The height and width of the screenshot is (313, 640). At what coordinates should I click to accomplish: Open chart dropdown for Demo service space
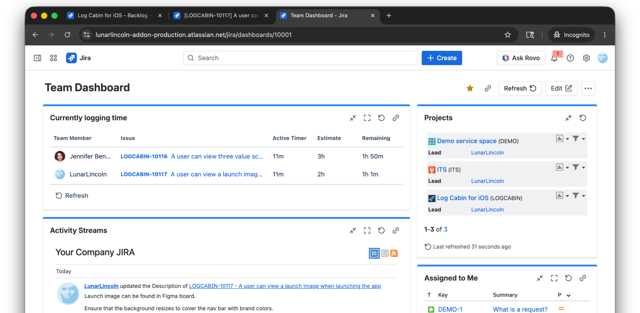pyautogui.click(x=562, y=139)
